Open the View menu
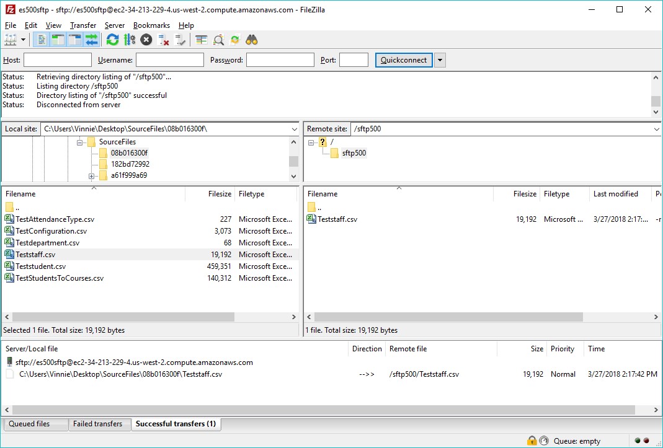The width and height of the screenshot is (663, 448). (54, 25)
